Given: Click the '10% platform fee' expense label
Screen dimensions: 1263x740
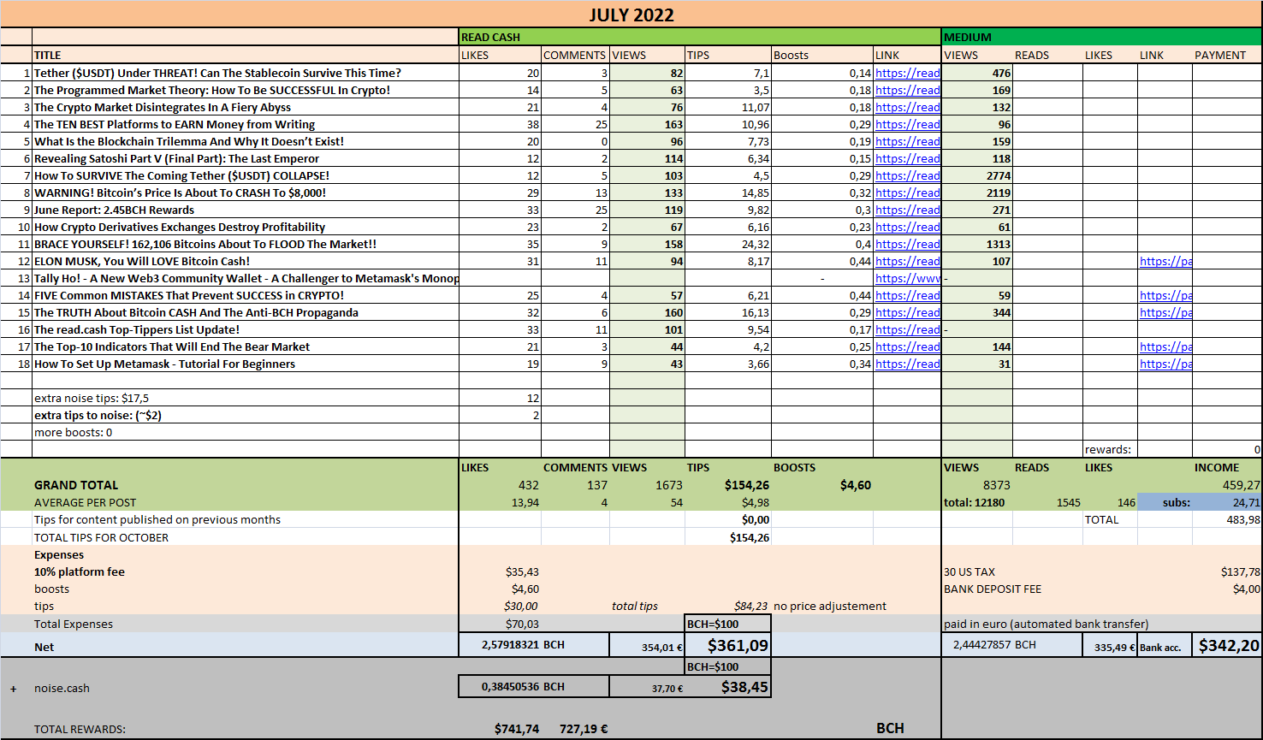Looking at the screenshot, I should point(80,571).
